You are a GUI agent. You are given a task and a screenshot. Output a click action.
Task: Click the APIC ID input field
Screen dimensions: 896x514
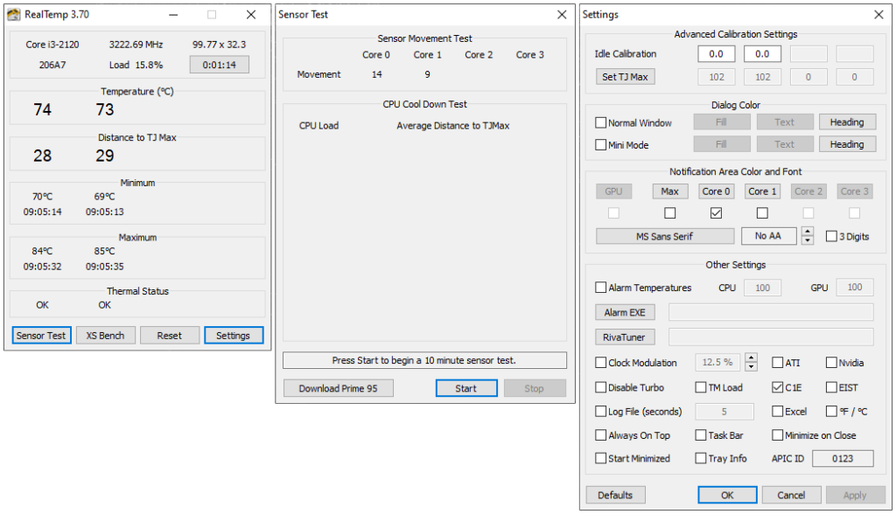(x=843, y=457)
